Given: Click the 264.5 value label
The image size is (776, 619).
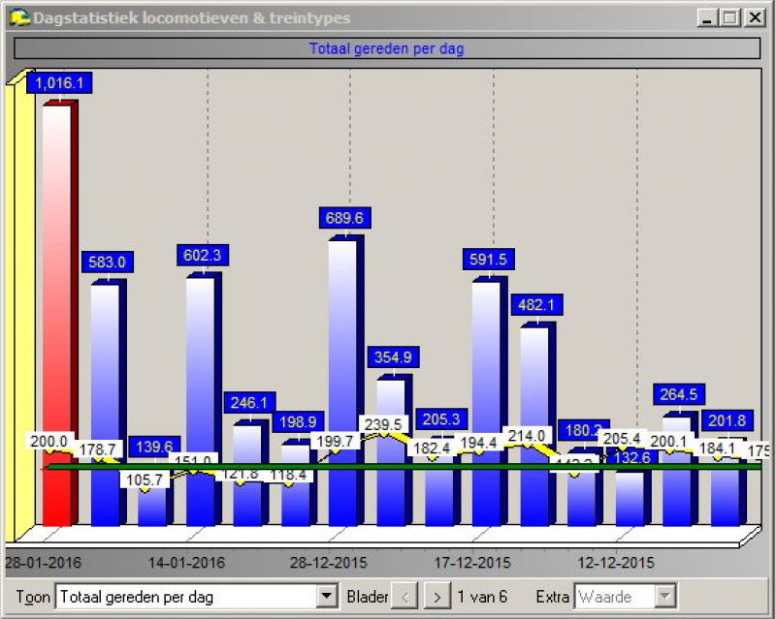Looking at the screenshot, I should [679, 394].
